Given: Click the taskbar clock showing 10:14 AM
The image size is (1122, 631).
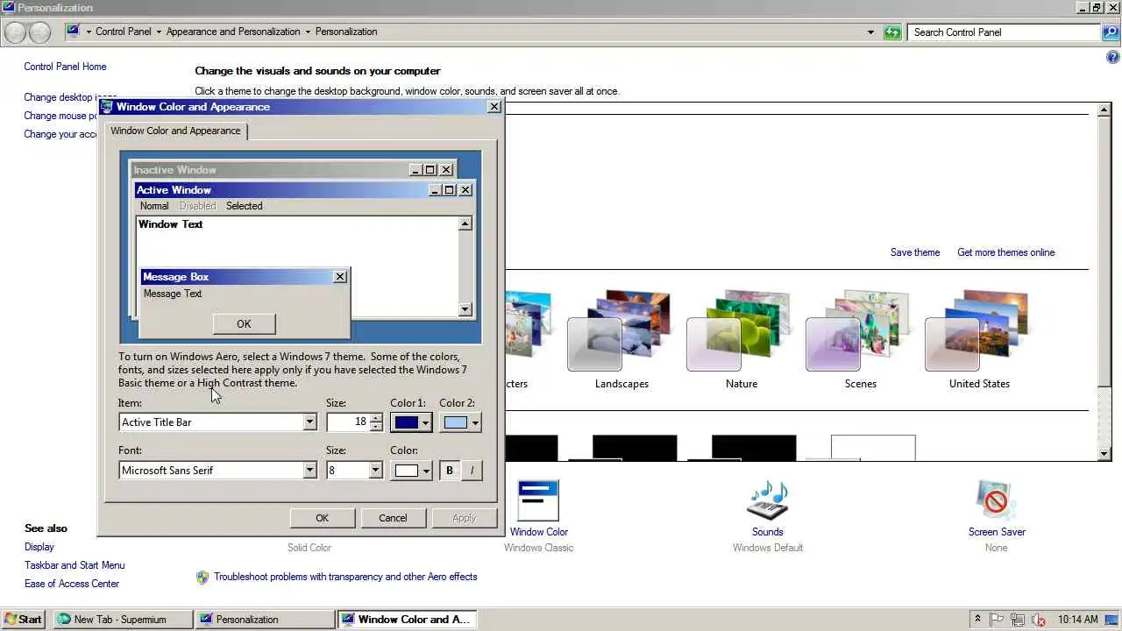Looking at the screenshot, I should [1077, 619].
